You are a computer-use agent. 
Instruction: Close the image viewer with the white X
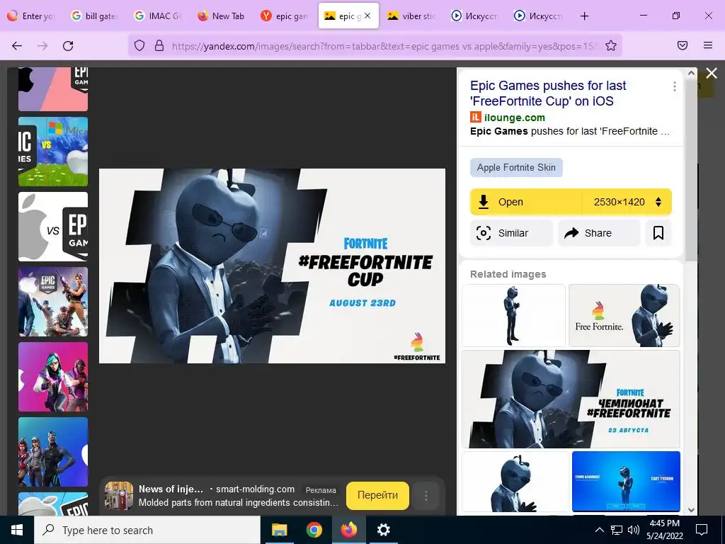(712, 73)
